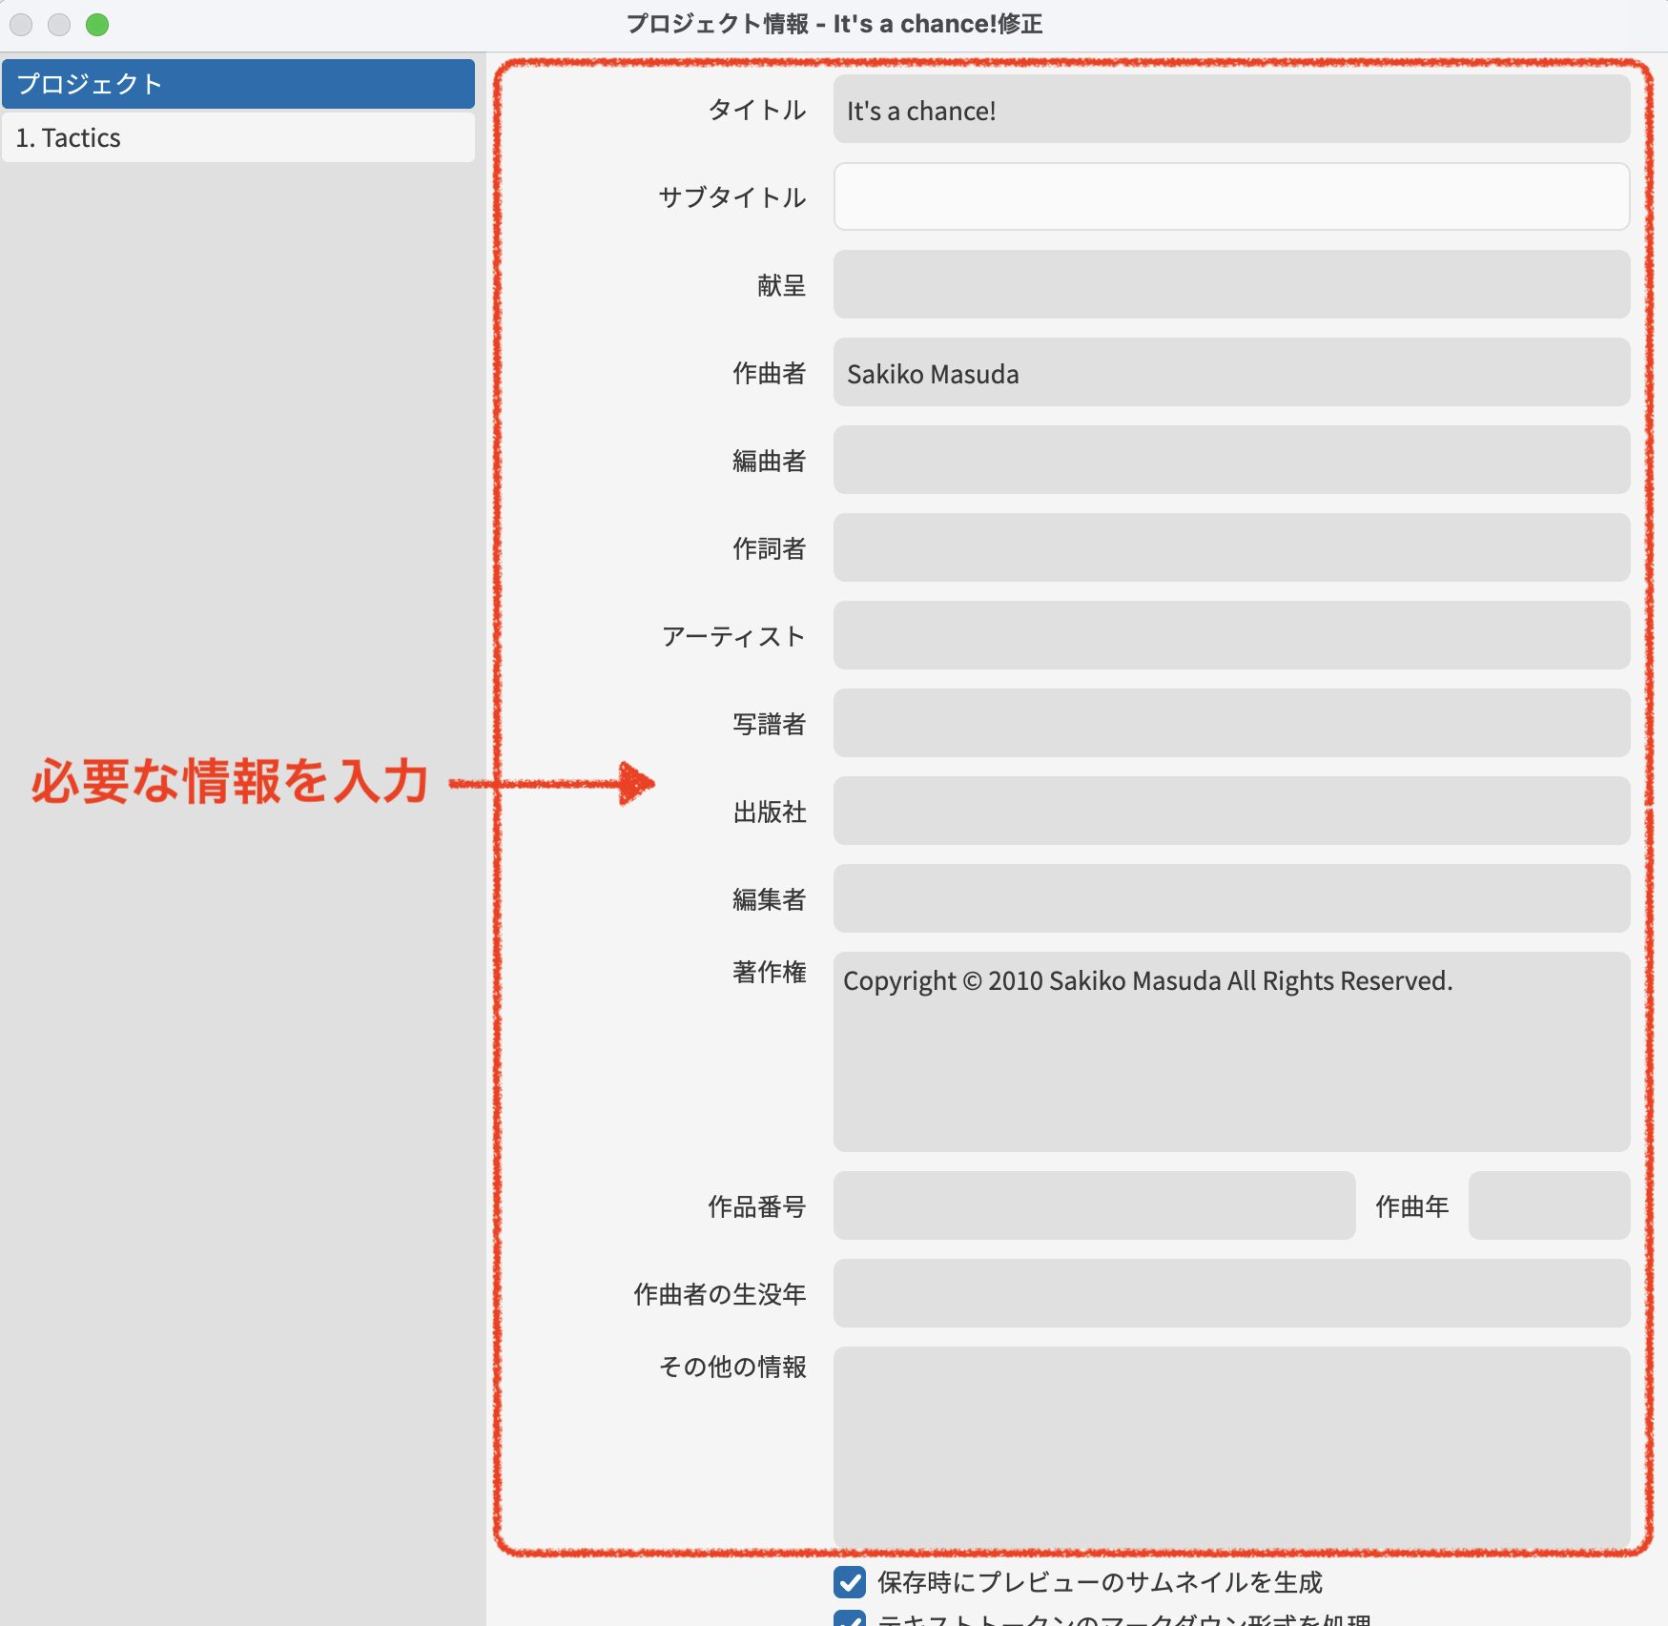Edit the 作曲者 field with Sakiko Masuda
Viewport: 1668px width, 1626px height.
click(x=1230, y=373)
